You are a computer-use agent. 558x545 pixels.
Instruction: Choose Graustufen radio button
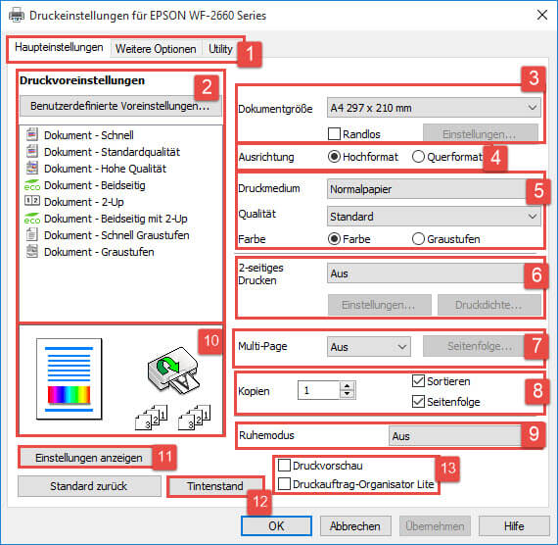pos(418,239)
